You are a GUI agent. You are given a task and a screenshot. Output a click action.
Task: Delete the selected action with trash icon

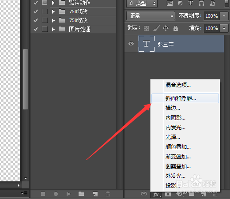point(108,194)
